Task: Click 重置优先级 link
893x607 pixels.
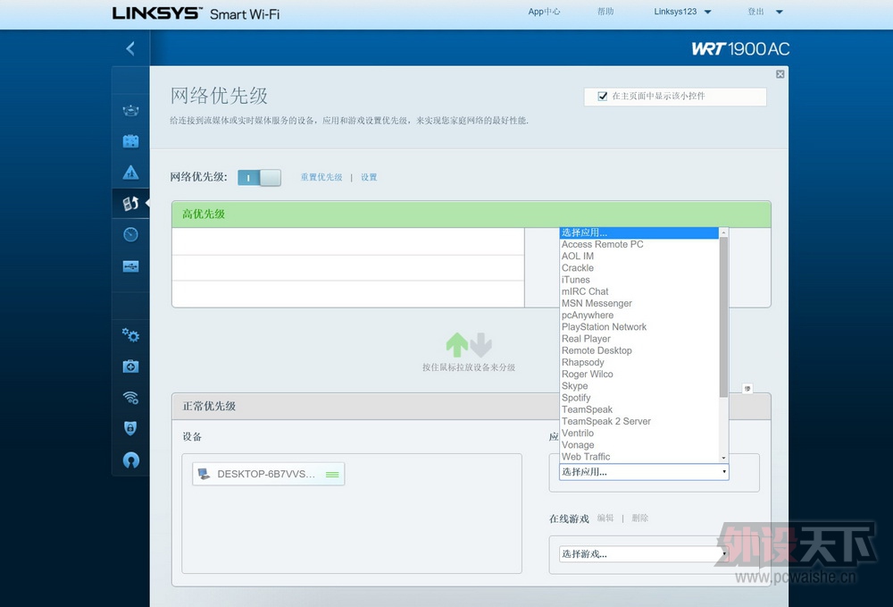Action: (321, 177)
